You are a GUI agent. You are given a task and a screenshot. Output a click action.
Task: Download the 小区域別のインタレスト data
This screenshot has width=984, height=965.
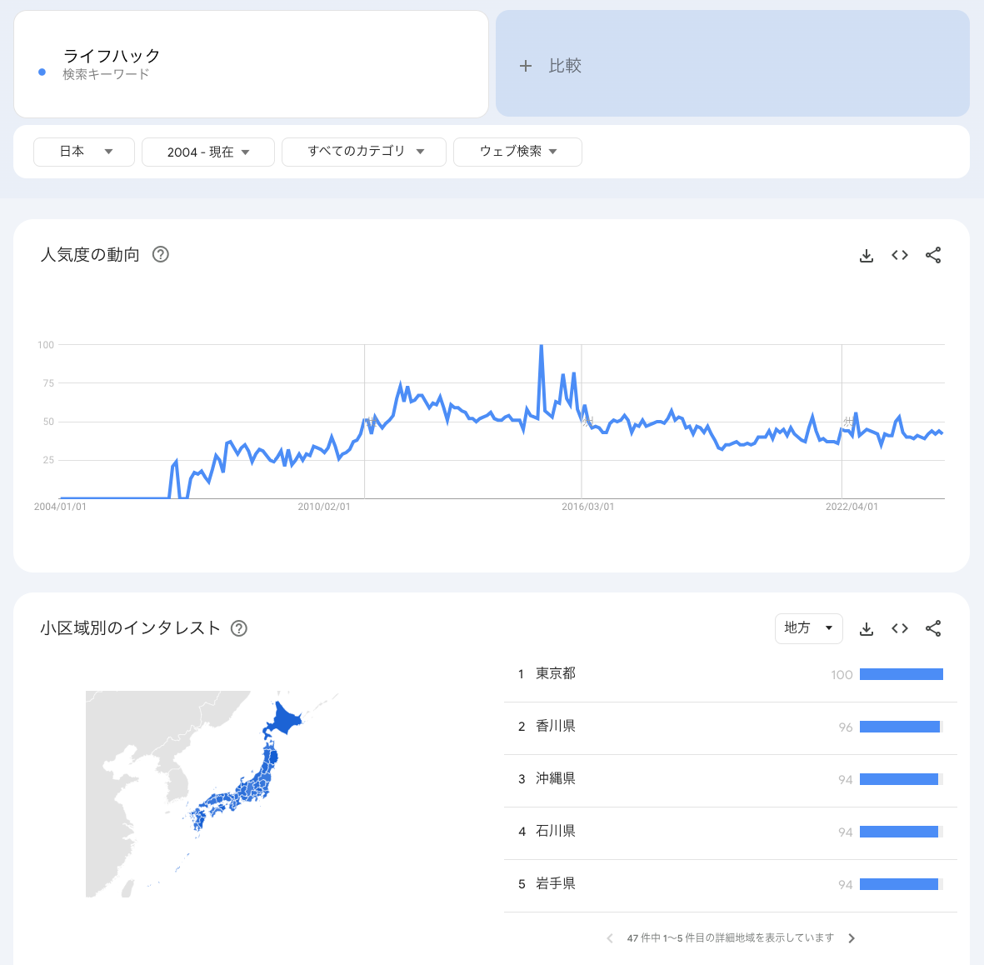click(866, 628)
